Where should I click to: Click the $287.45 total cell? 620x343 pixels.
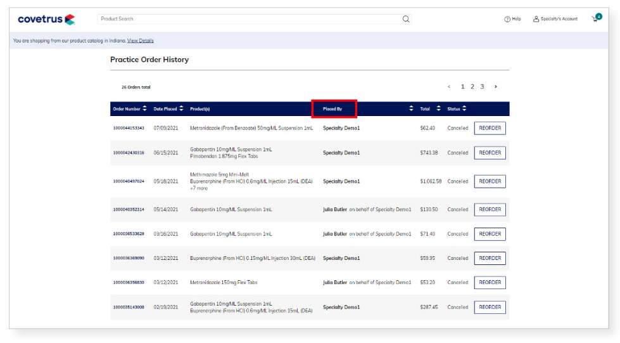(x=429, y=307)
